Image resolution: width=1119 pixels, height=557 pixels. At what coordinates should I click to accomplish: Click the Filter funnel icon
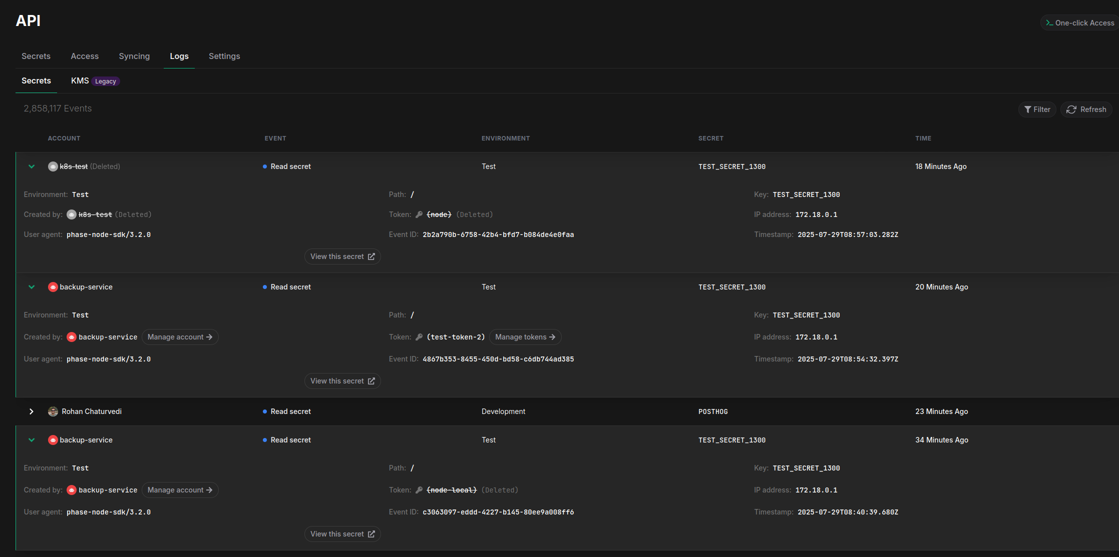tap(1028, 109)
